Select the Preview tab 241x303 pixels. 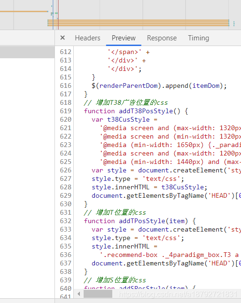(x=124, y=38)
